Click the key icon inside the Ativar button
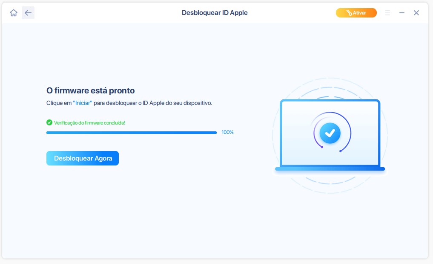 (x=350, y=13)
